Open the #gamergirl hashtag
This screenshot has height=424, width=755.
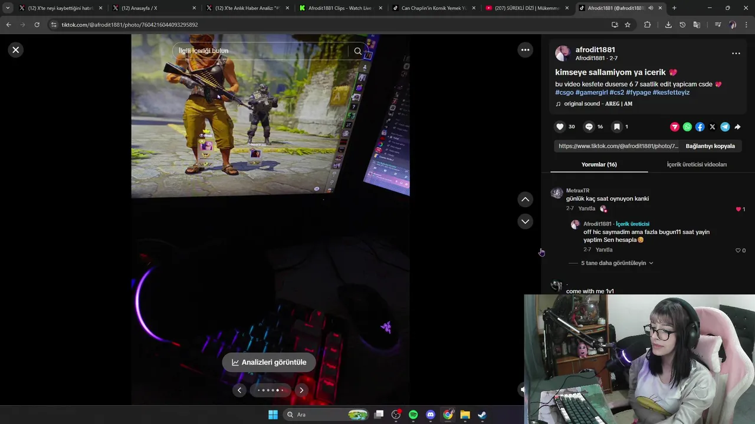click(592, 92)
